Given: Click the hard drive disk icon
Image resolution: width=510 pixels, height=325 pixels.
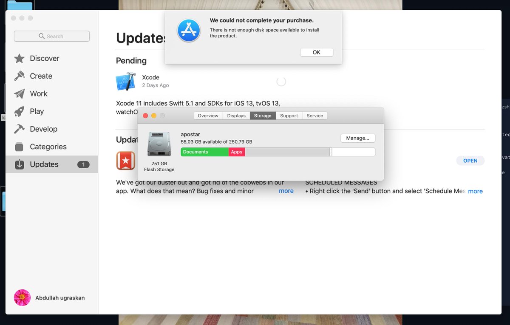Looking at the screenshot, I should click(x=159, y=144).
